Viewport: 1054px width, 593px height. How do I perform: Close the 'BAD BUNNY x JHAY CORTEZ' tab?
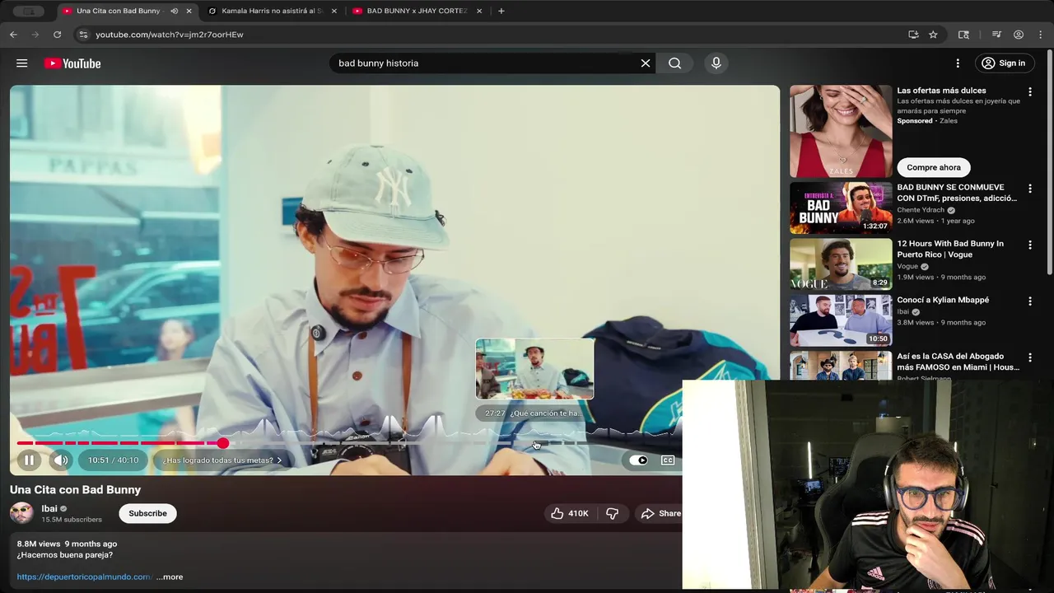pyautogui.click(x=479, y=11)
